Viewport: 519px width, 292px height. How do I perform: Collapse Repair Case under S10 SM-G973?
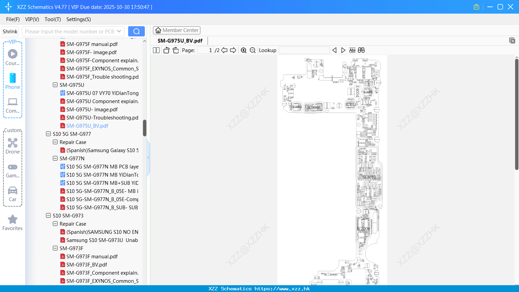click(x=55, y=224)
